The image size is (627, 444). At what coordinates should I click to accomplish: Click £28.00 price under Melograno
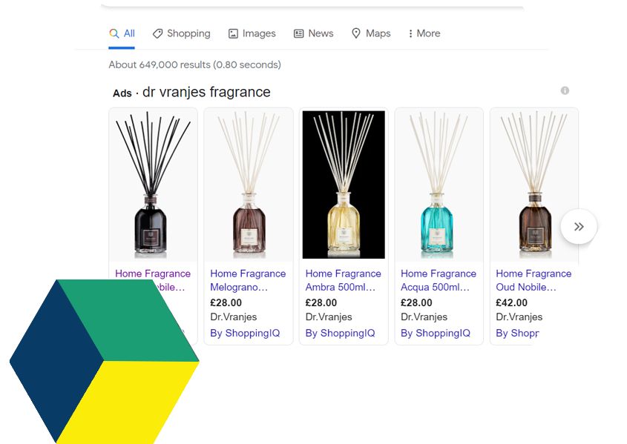pyautogui.click(x=226, y=302)
